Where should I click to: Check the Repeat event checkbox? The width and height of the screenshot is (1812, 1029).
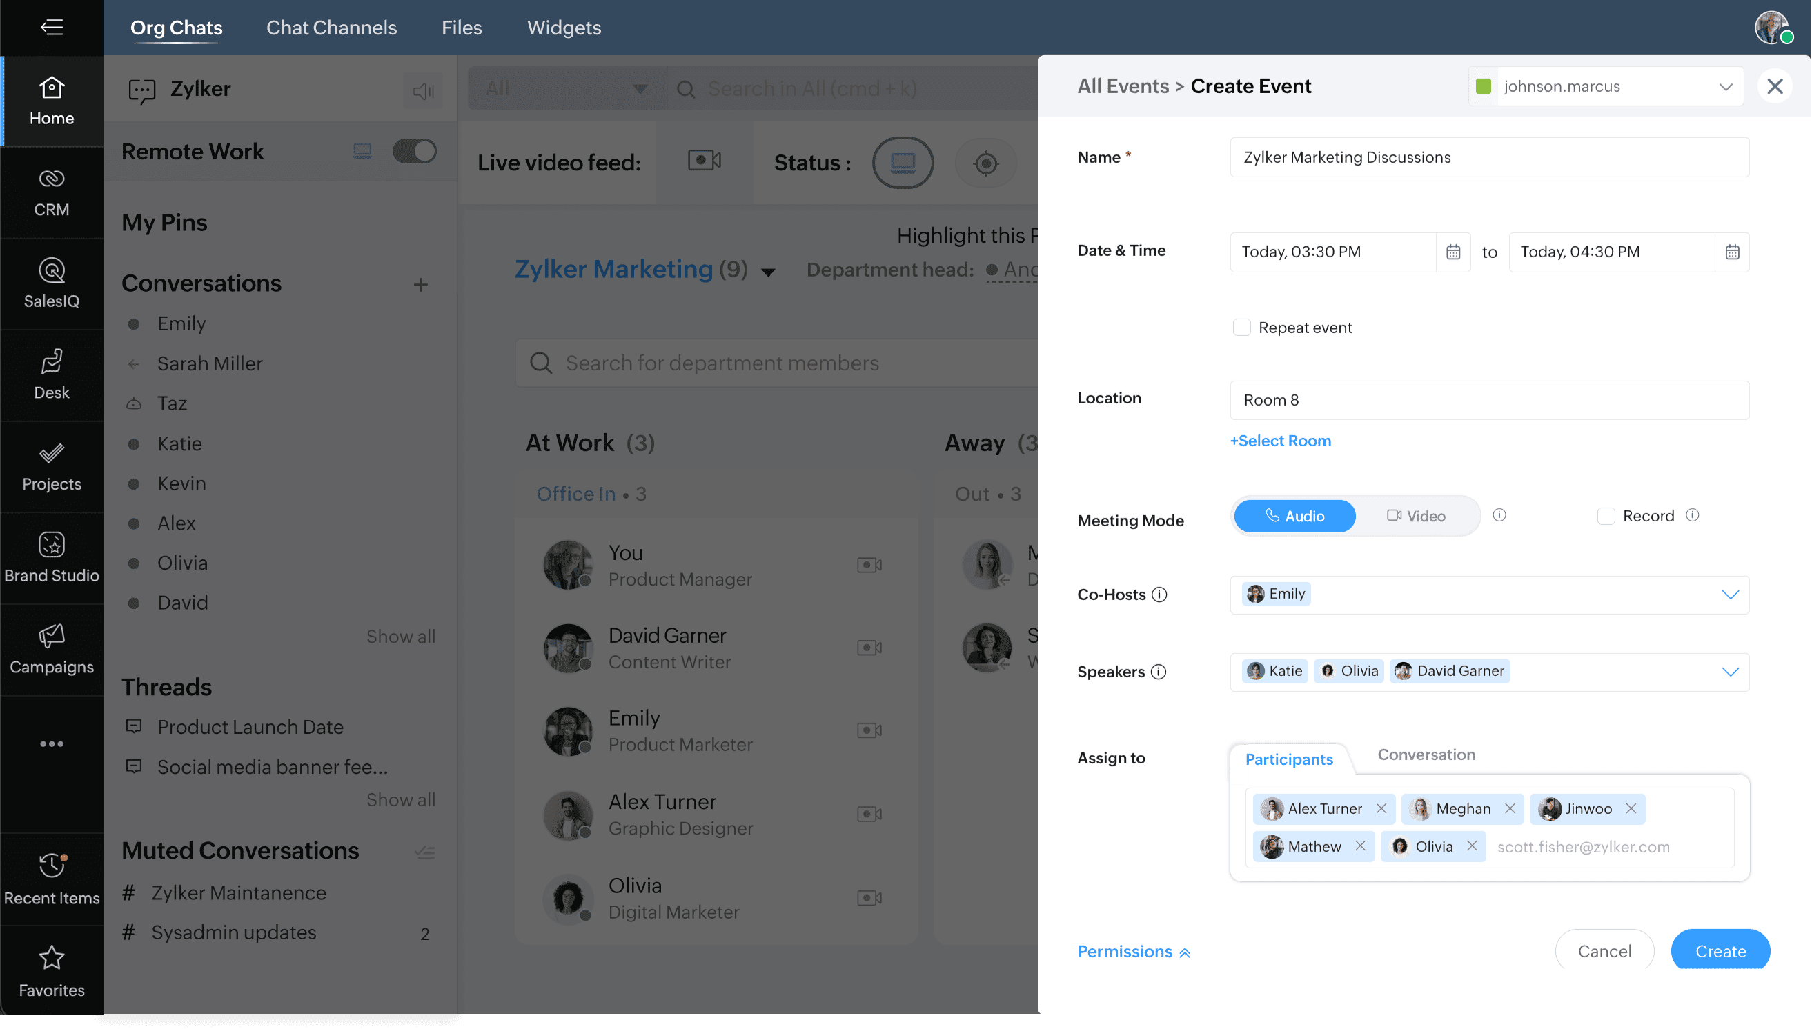coord(1241,327)
